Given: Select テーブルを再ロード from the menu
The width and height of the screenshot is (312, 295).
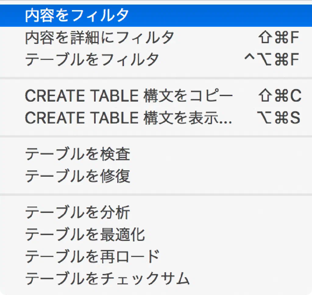Looking at the screenshot, I should point(92,256).
